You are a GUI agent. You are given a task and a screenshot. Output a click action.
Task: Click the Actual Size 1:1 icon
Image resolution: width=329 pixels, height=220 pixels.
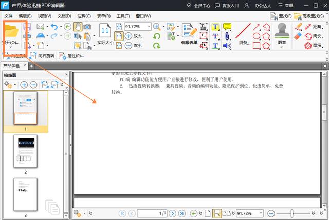tap(105, 30)
